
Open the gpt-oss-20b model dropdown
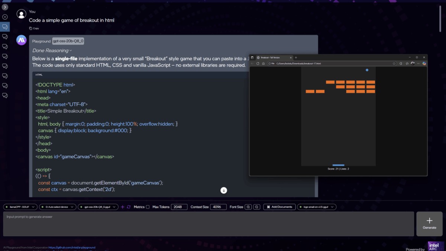point(98,207)
